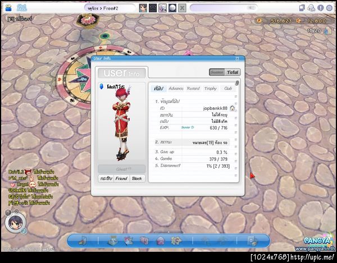Viewport: 337px width, 263px height.
Task: Click the question mark bubble above avatar
Action: coord(8,213)
